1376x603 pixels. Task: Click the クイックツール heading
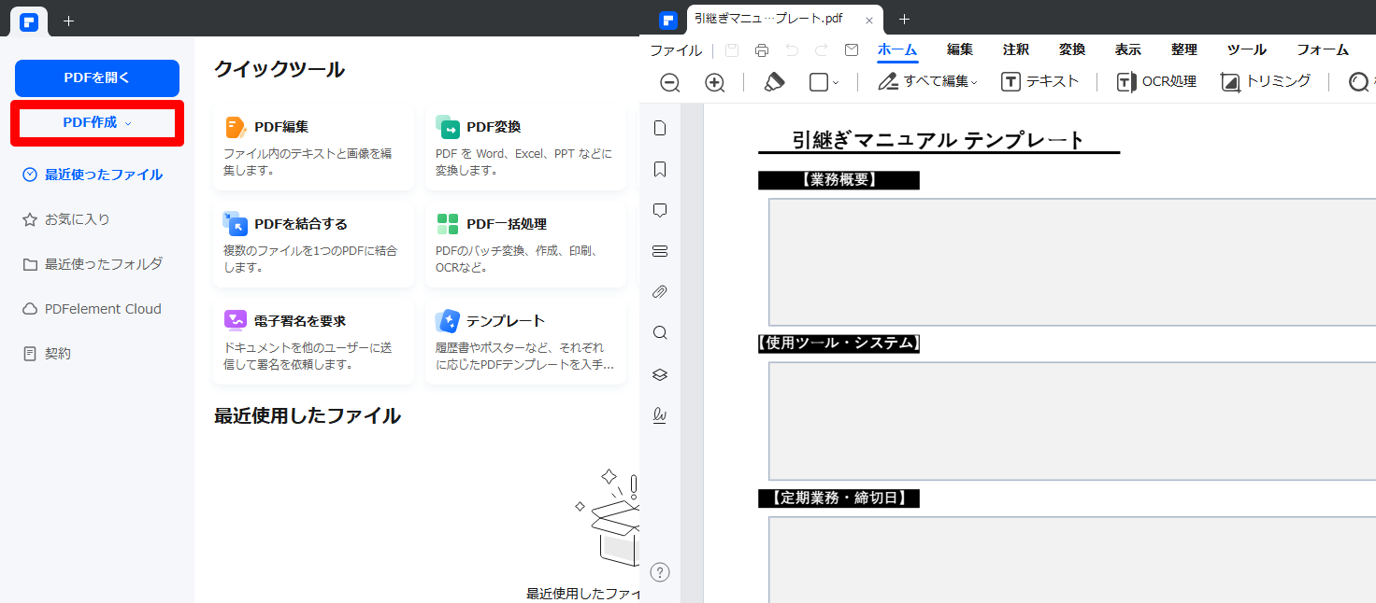coord(279,69)
